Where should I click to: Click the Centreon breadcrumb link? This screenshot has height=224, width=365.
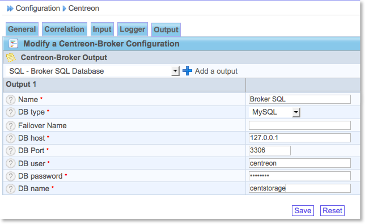[83, 9]
